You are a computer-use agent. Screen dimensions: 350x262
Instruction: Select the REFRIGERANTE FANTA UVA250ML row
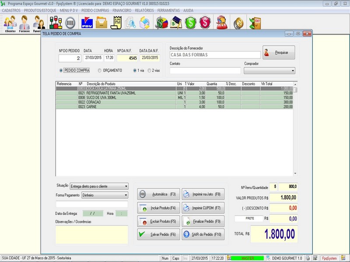pos(174,93)
